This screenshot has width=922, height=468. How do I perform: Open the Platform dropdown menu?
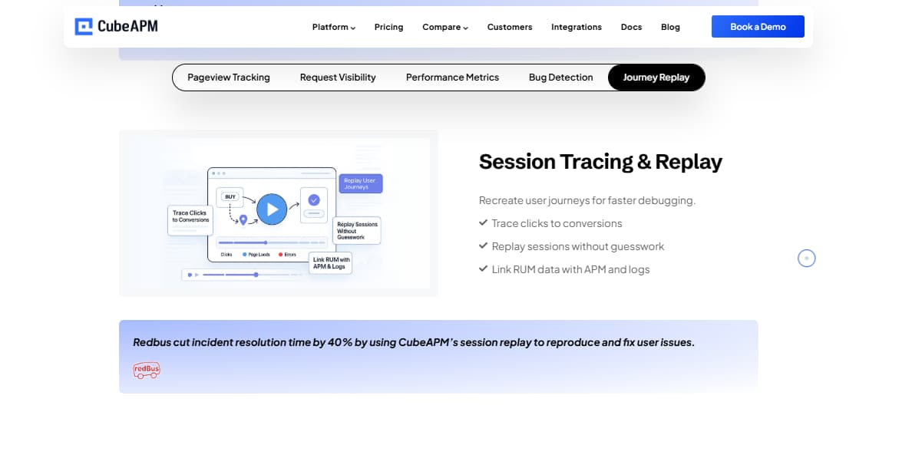point(332,27)
